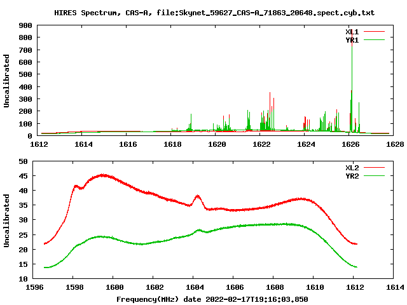
Task: Click the y-axis tick label 25 on bottom plot
Action: [x=23, y=235]
